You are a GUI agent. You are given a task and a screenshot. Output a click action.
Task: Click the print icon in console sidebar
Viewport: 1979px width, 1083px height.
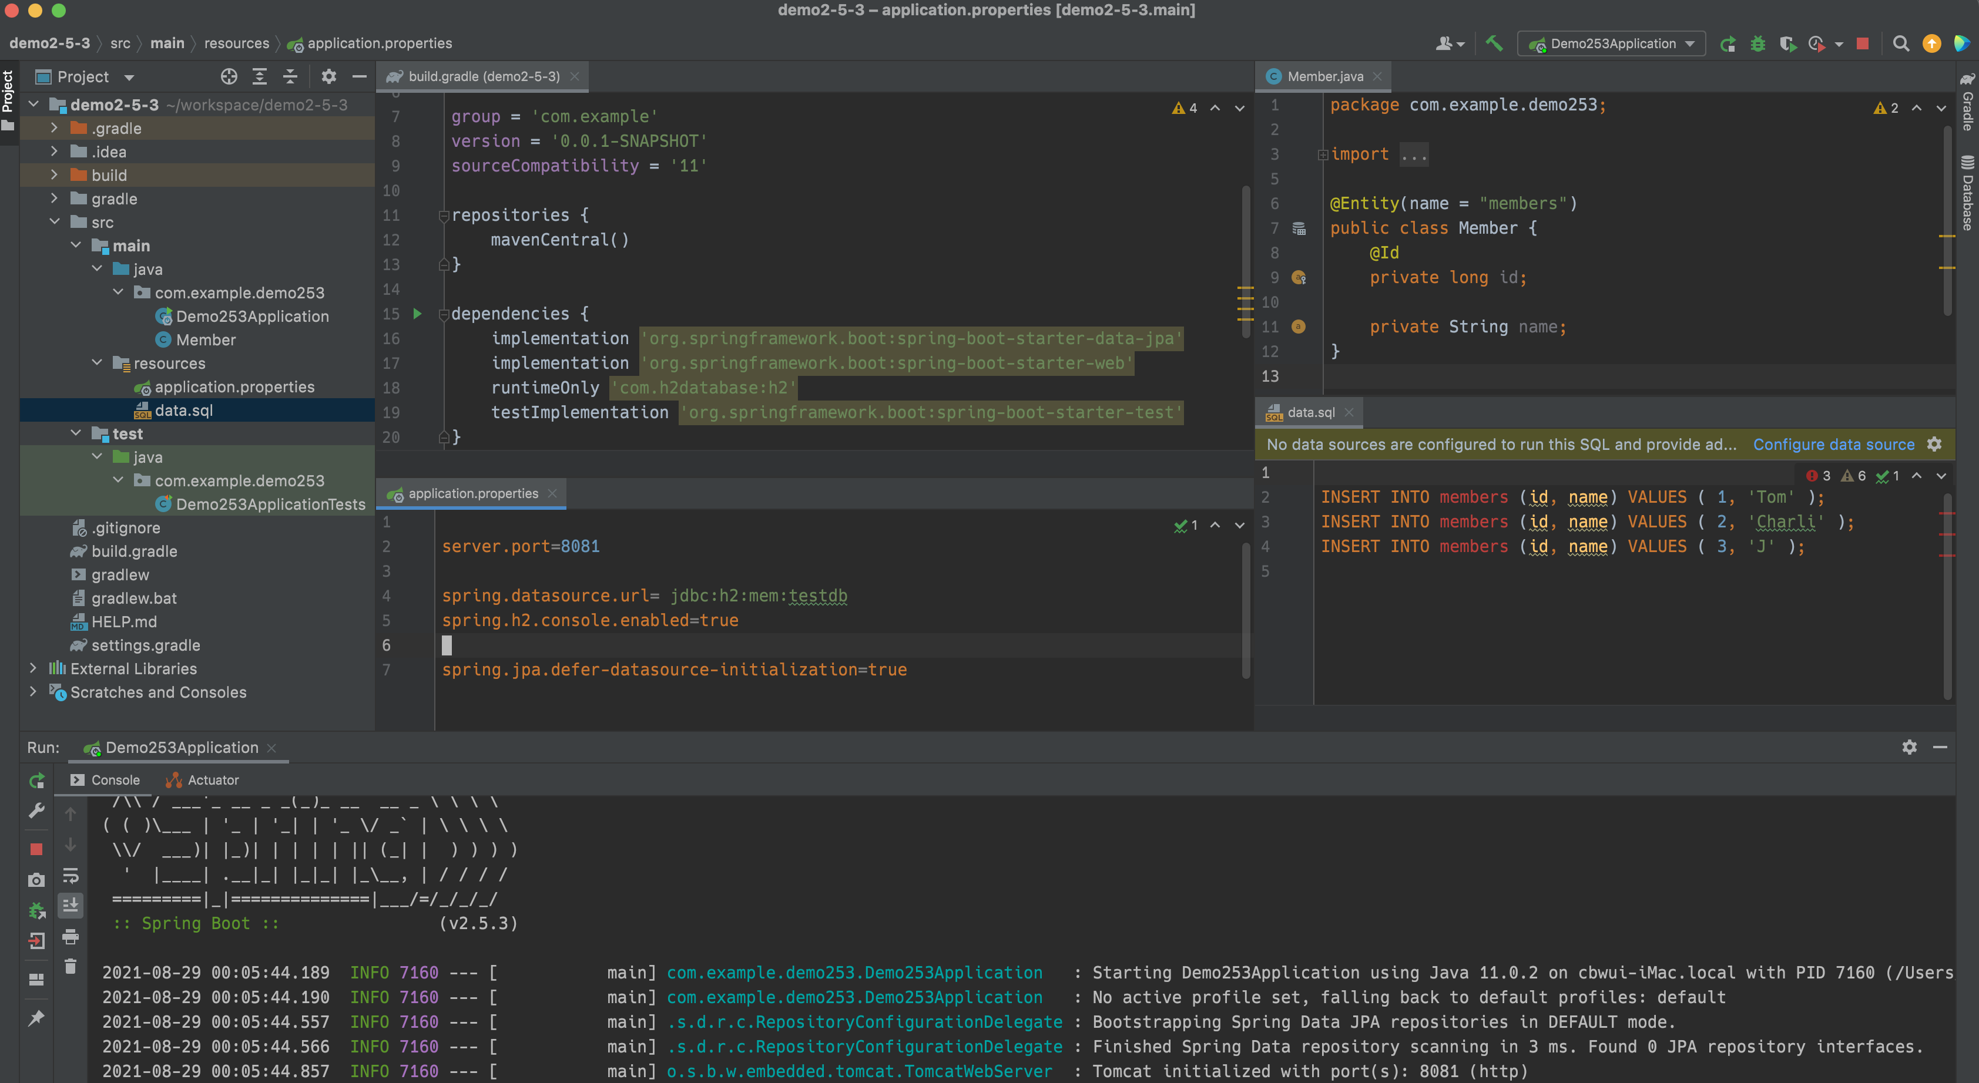(70, 936)
